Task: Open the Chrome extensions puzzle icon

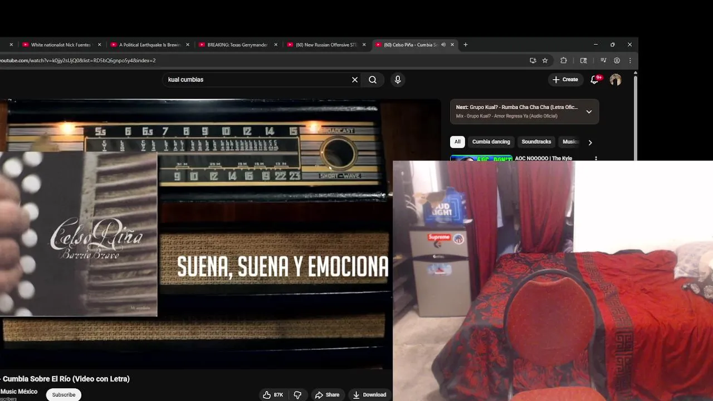Action: (564, 60)
